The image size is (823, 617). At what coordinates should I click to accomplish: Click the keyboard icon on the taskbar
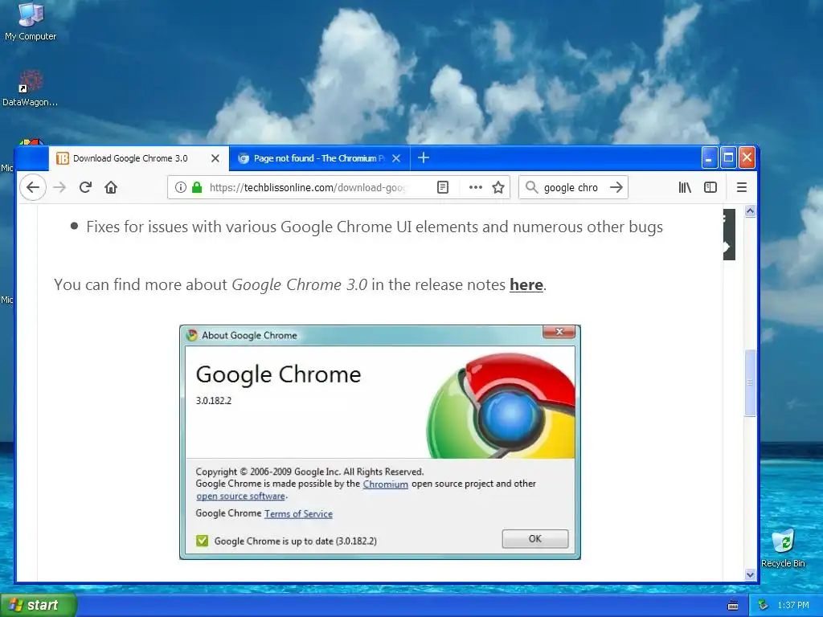click(x=733, y=606)
